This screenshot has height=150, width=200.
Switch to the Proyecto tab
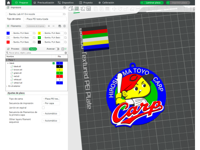[x=86, y=2]
